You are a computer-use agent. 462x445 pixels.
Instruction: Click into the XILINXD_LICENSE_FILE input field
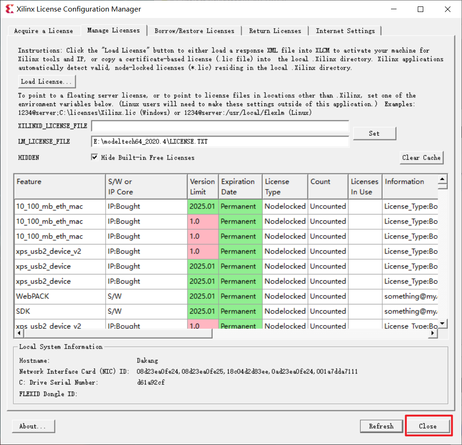220,126
